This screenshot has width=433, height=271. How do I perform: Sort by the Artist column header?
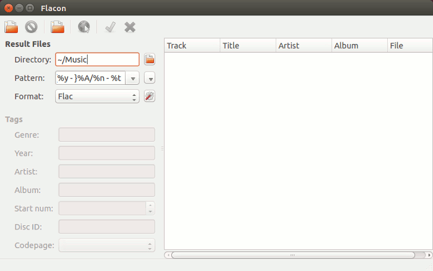point(304,46)
